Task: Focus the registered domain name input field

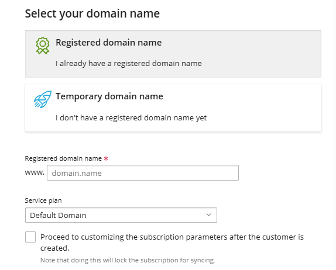Action: [x=143, y=172]
